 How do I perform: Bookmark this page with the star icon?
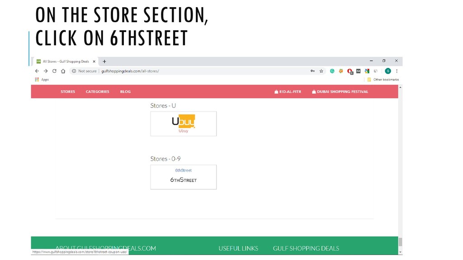coord(321,71)
